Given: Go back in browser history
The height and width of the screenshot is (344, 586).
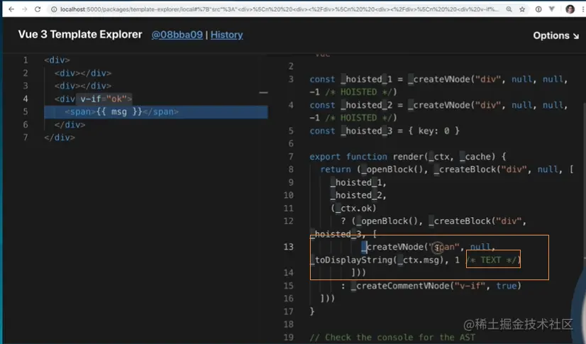Looking at the screenshot, I should (x=11, y=9).
